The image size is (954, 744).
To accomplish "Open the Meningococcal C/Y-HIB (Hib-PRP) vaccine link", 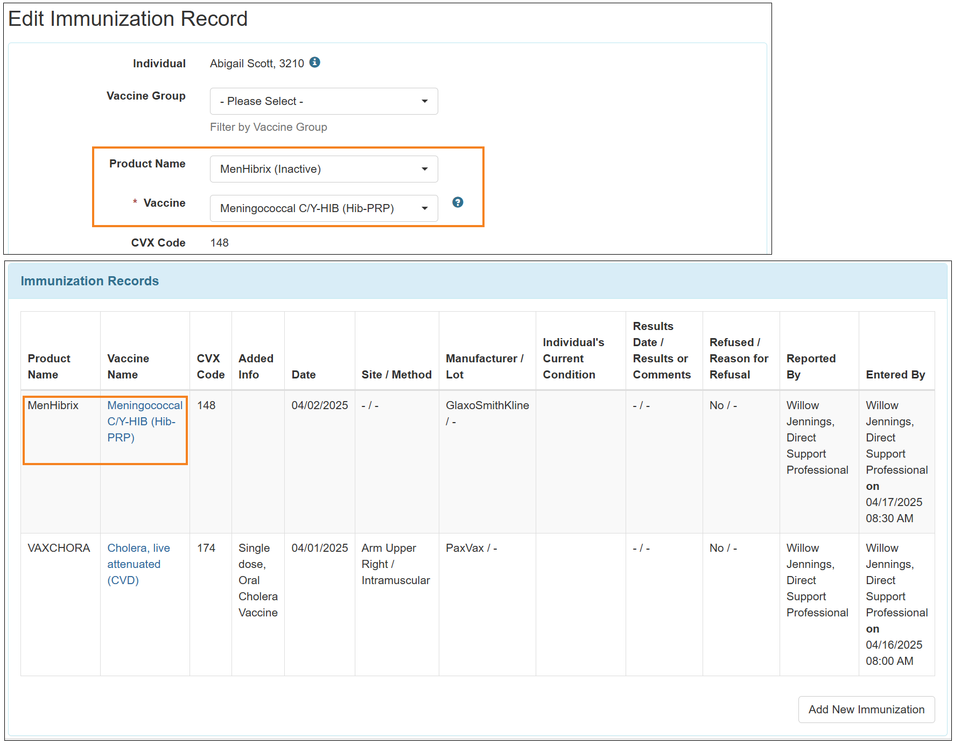I will pos(144,422).
